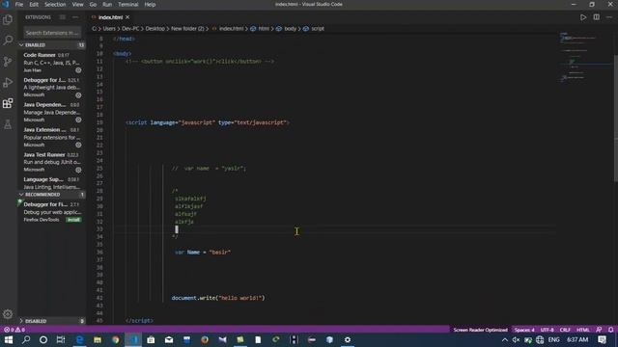Open the Run and Debug view
Viewport: 618px width, 347px height.
click(x=8, y=82)
